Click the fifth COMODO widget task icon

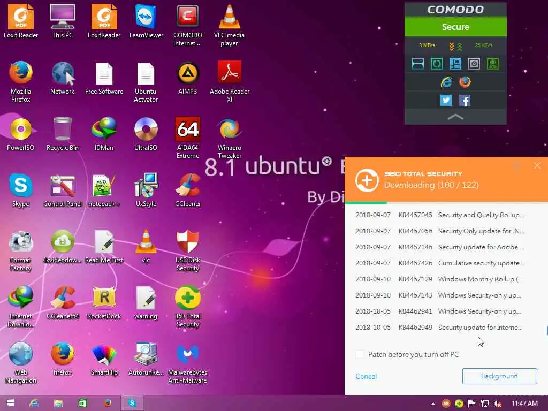(x=493, y=64)
